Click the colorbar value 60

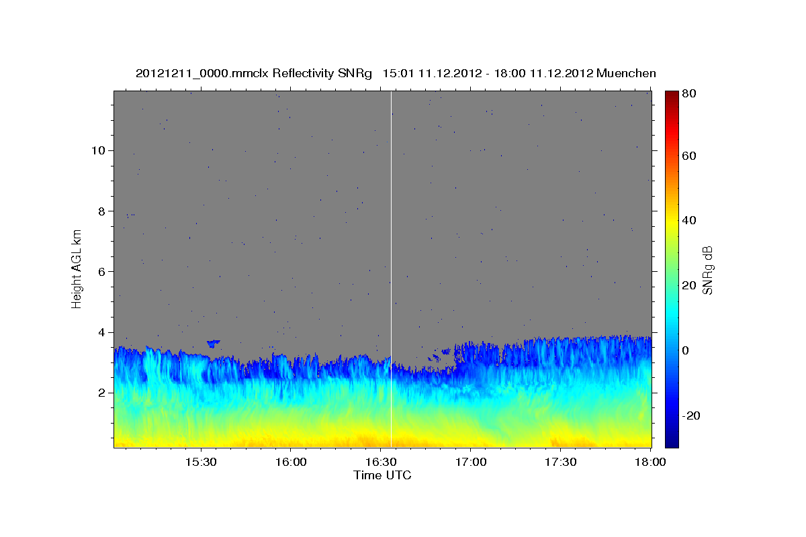(688, 156)
